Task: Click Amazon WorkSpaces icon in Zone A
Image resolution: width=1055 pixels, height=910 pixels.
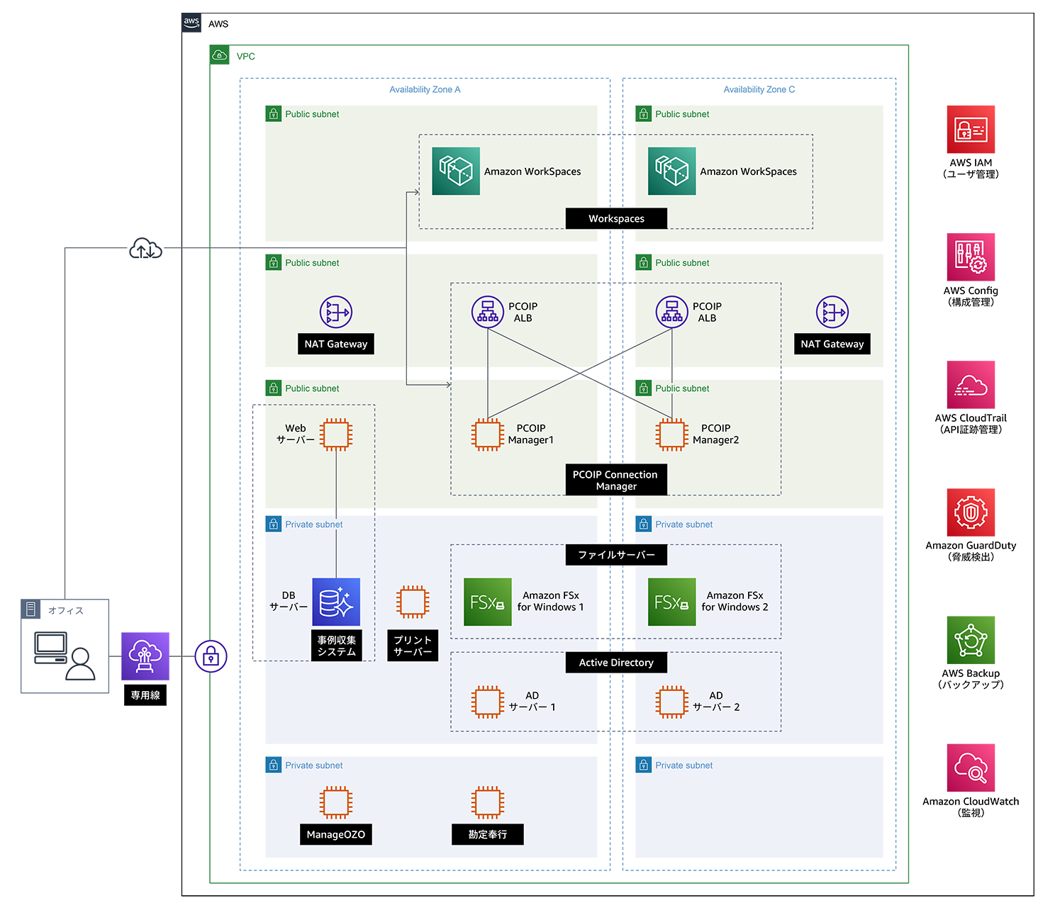Action: (x=456, y=171)
